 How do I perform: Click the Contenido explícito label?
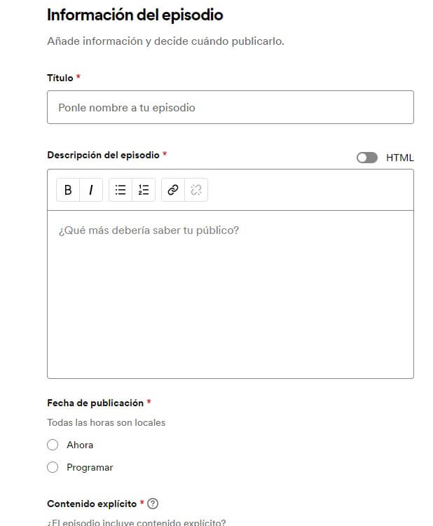pyautogui.click(x=92, y=504)
